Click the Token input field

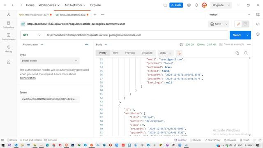(50, 99)
